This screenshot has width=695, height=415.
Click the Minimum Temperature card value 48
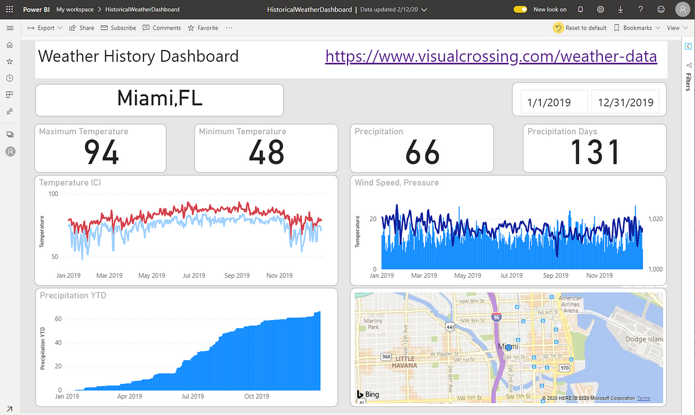pos(266,153)
